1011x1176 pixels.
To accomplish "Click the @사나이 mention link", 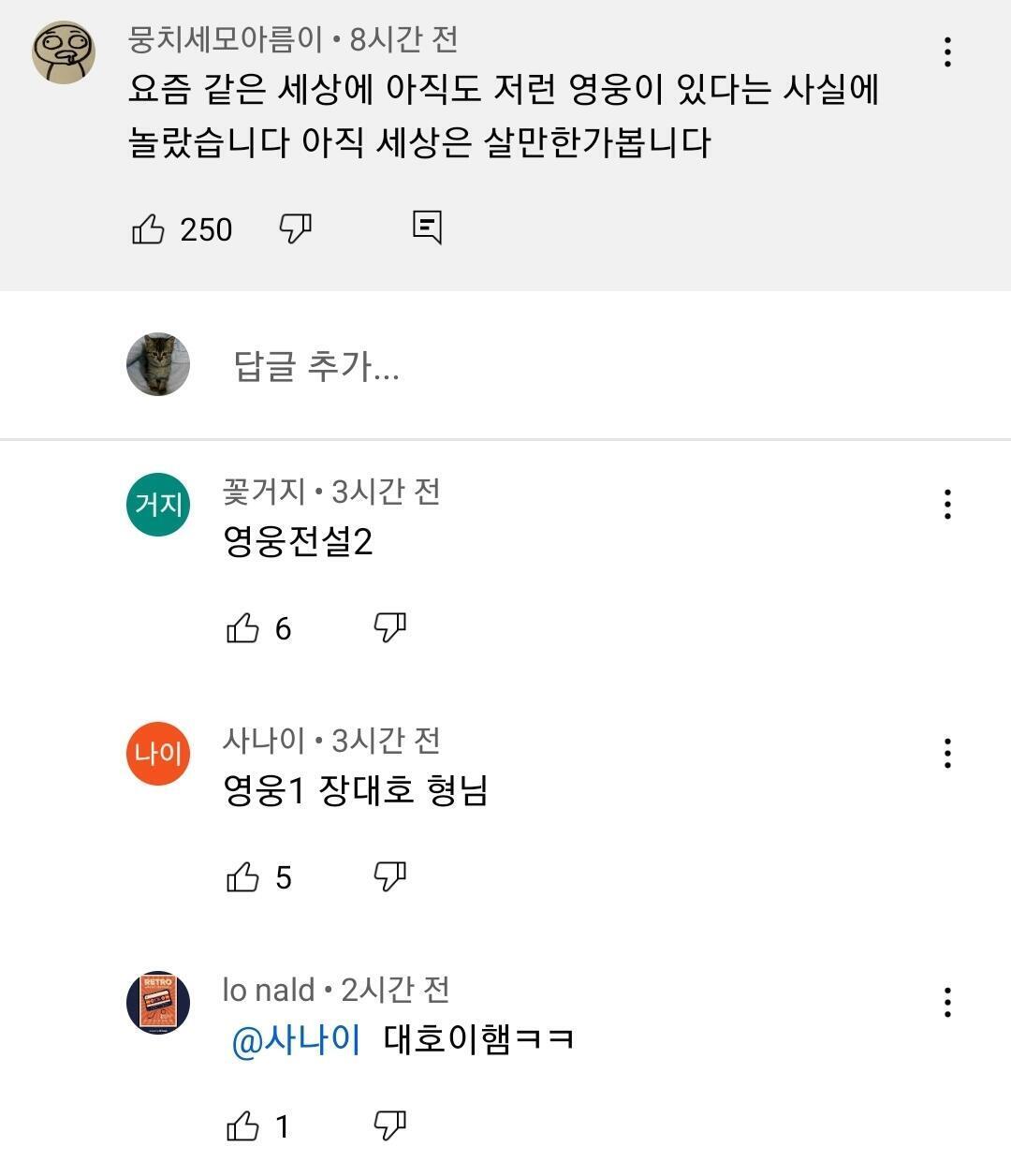I will 296,1040.
